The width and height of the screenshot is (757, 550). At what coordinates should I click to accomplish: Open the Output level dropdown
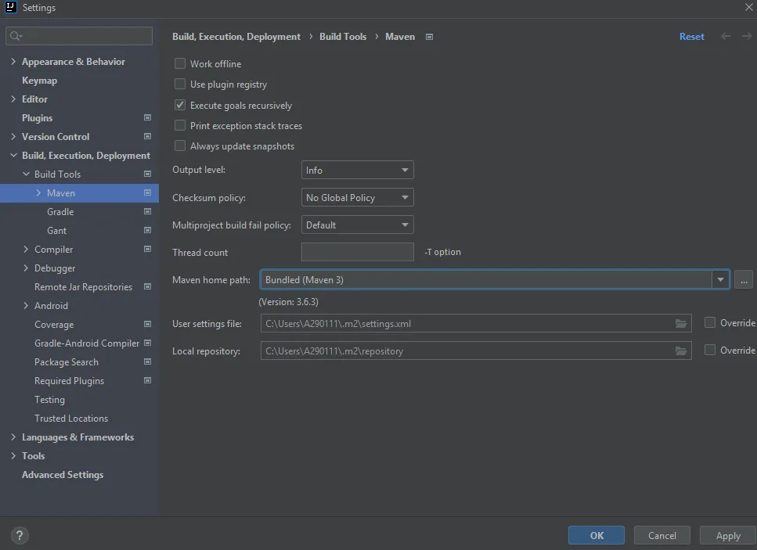point(357,170)
